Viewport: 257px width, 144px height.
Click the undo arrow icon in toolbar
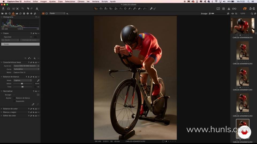28,9
